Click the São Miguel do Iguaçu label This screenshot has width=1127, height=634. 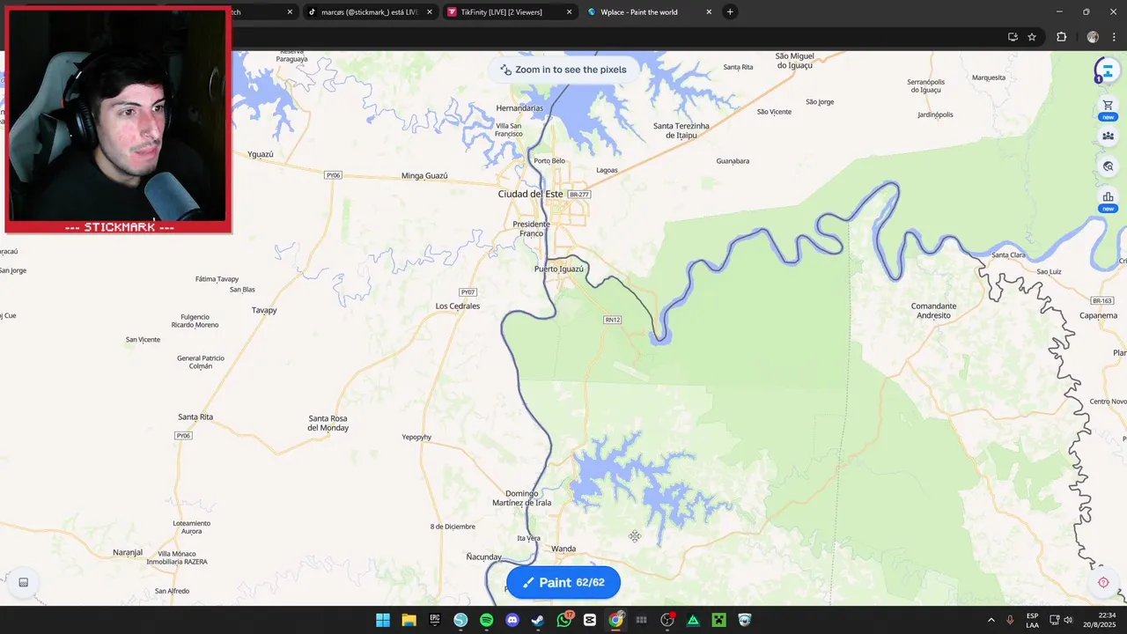tap(795, 61)
